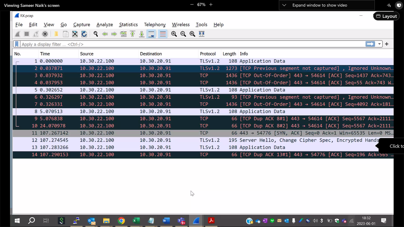Click the Find packet magnifier icon
404x227 pixels.
tap(96, 34)
